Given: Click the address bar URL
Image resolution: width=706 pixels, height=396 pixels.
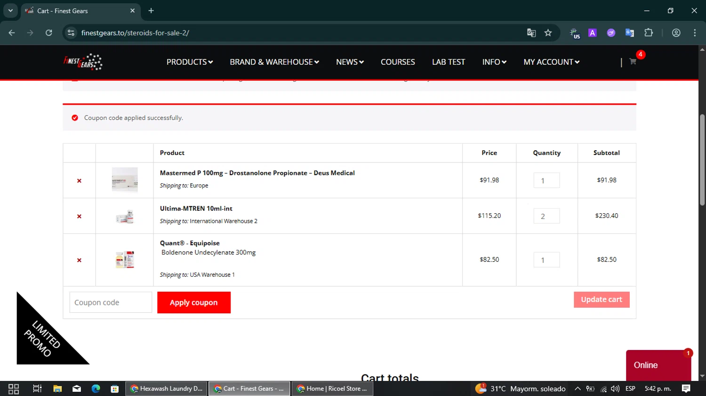Looking at the screenshot, I should click(135, 33).
